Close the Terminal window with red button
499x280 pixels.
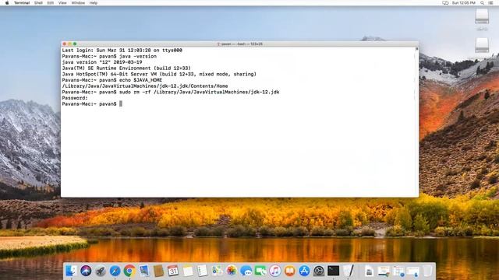[65, 44]
